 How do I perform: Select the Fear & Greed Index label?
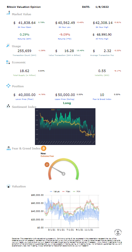point(102,99)
